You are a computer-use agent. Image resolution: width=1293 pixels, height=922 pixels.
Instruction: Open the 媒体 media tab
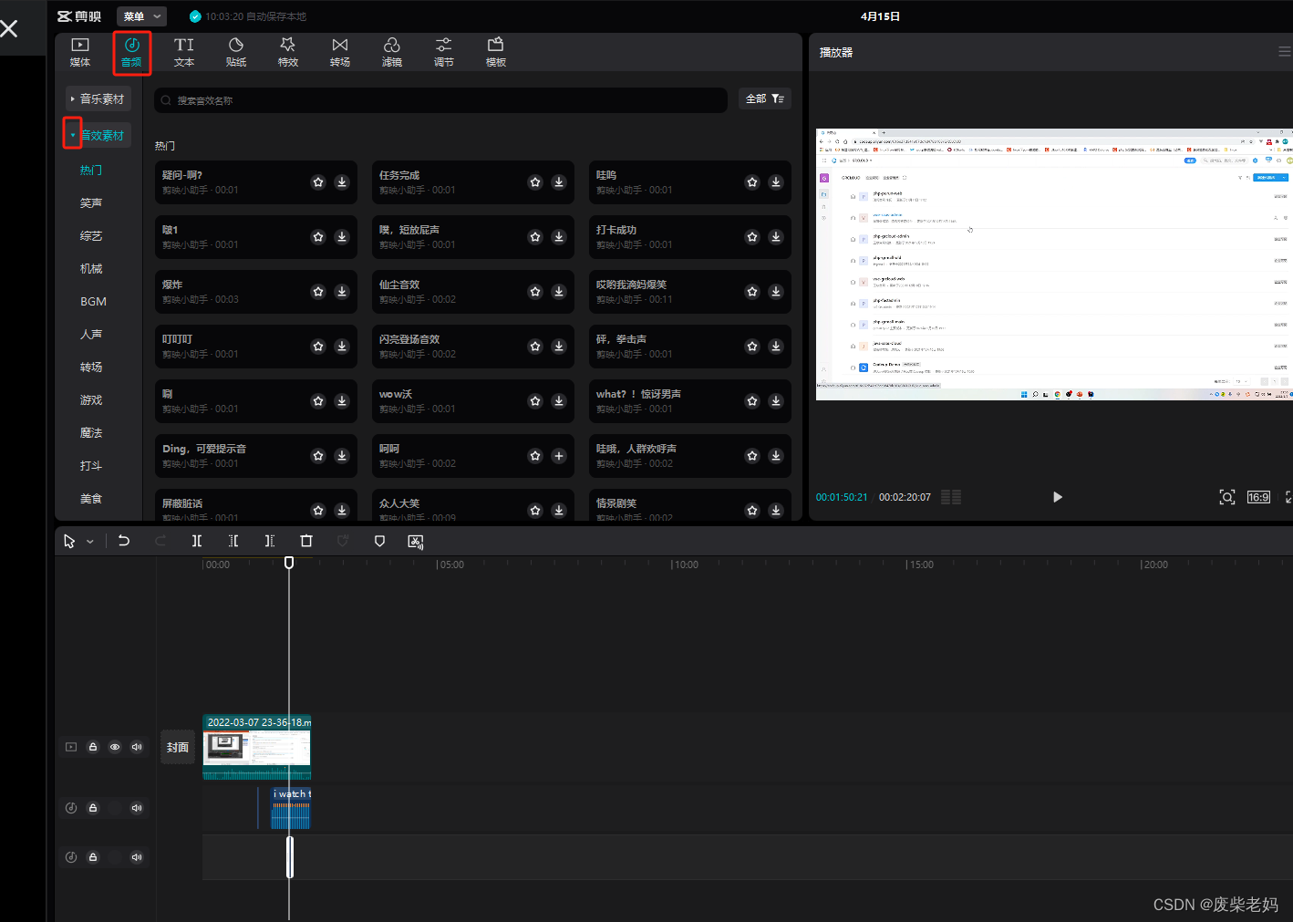[x=80, y=53]
